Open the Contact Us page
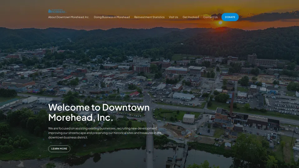Image resolution: width=299 pixels, height=168 pixels. point(210,17)
